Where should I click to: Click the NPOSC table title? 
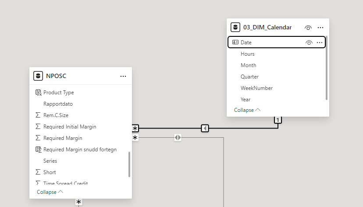click(56, 76)
